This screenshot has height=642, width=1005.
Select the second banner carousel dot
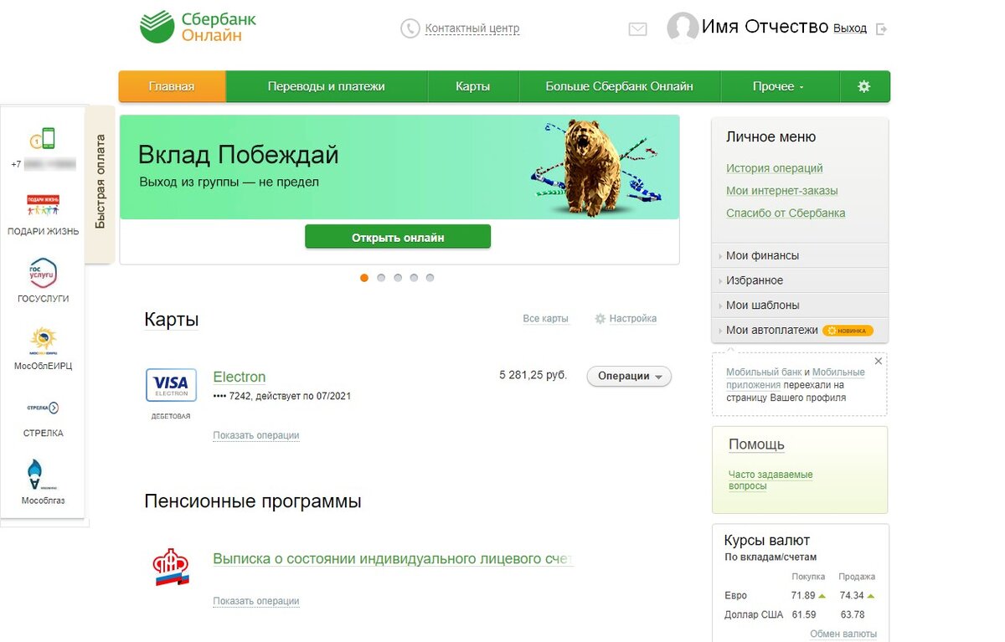381,278
